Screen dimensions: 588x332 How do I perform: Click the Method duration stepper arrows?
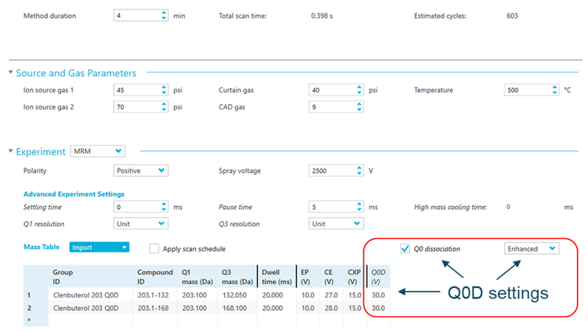(164, 16)
